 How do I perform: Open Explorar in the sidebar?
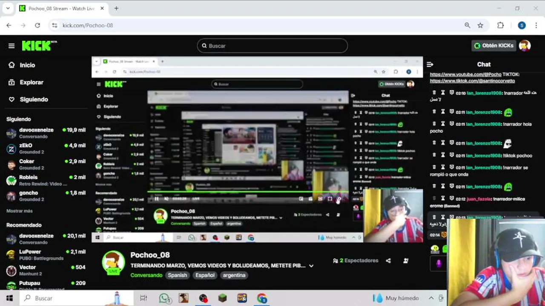coord(32,82)
